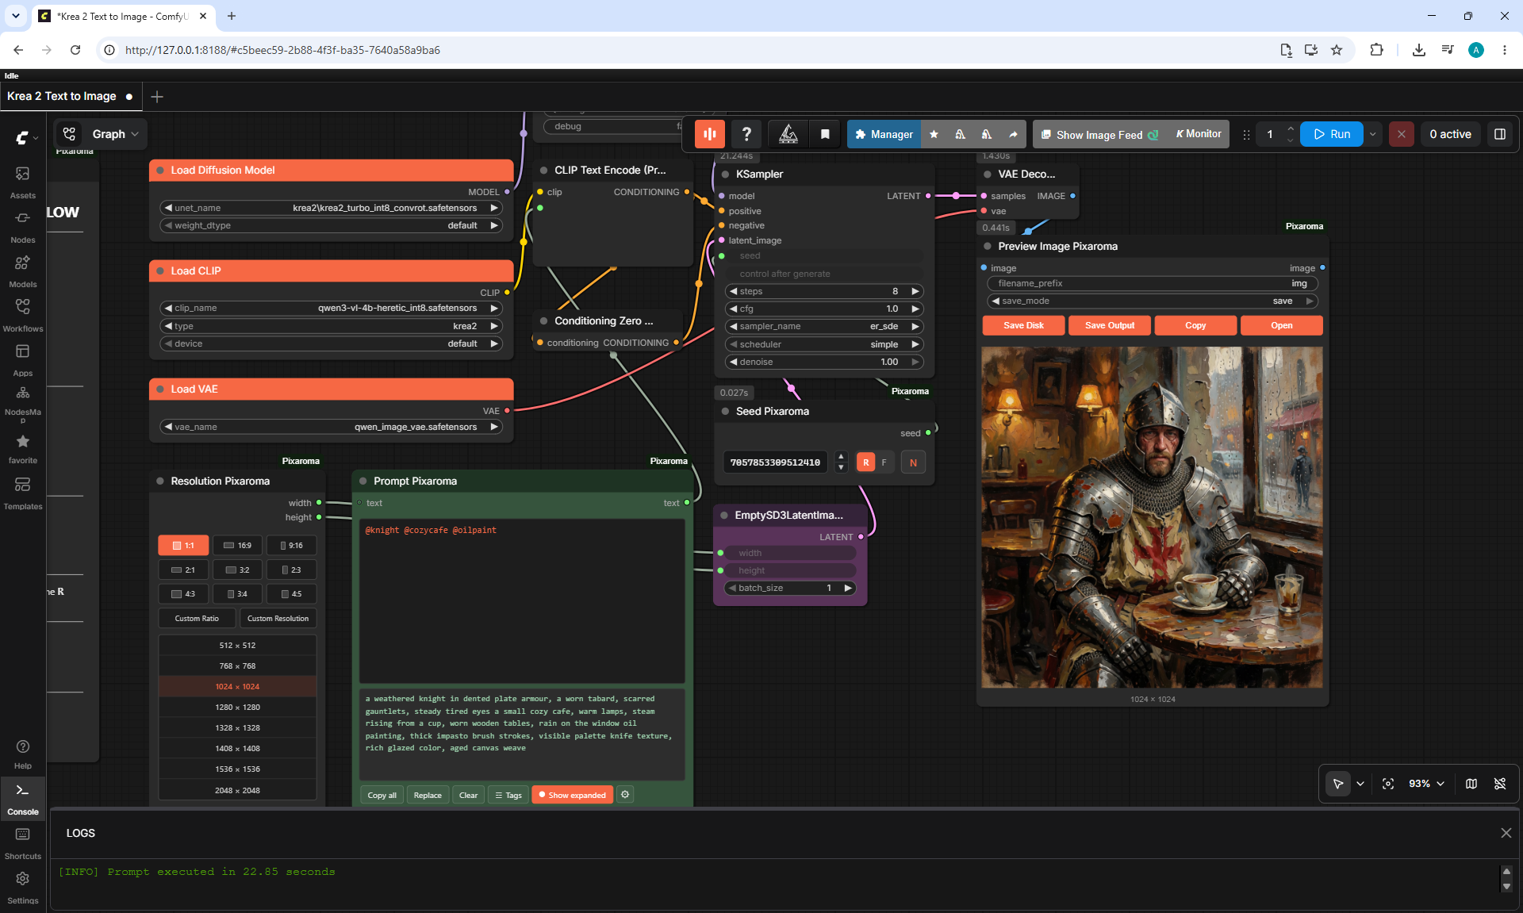1523x913 pixels.
Task: Expand the Run button options dropdown
Action: coord(1372,134)
